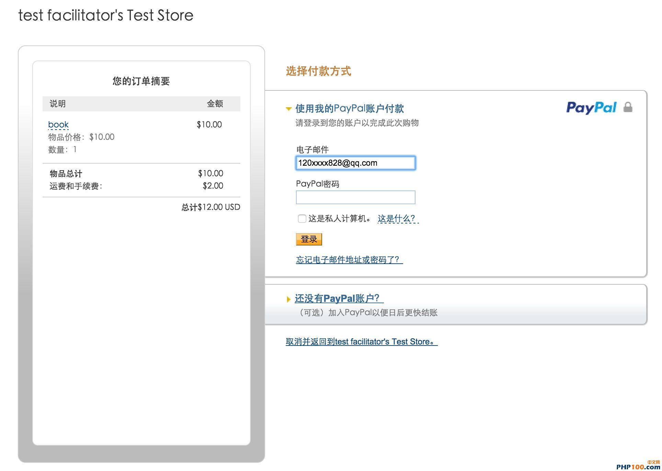Click the 说明 column header
The height and width of the screenshot is (471, 662).
coord(58,104)
